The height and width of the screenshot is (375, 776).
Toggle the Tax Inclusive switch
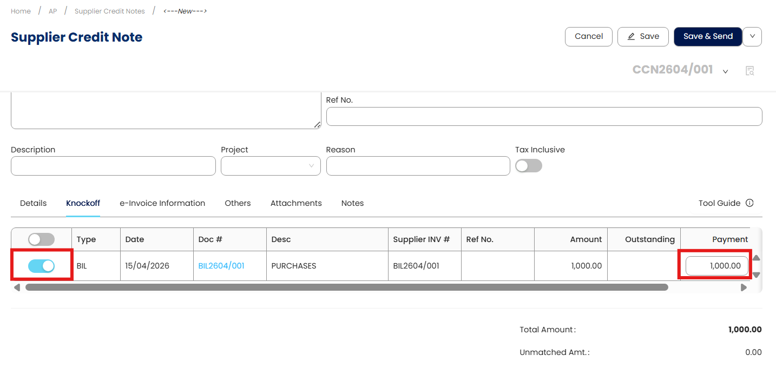pos(528,166)
